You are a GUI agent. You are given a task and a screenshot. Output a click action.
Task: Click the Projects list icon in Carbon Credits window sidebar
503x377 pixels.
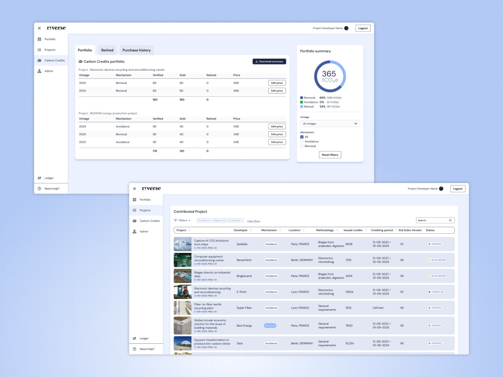click(x=39, y=50)
